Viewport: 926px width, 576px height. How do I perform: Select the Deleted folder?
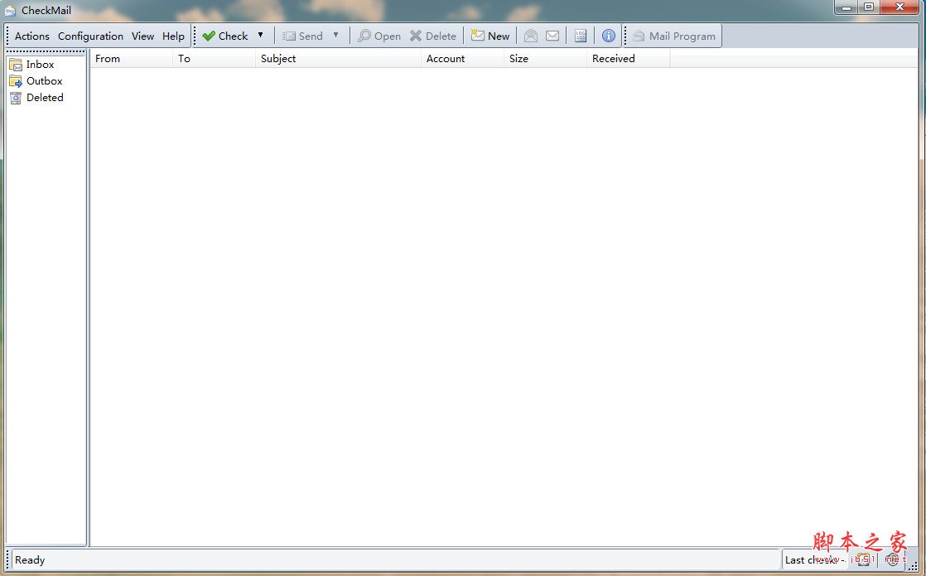click(x=44, y=98)
